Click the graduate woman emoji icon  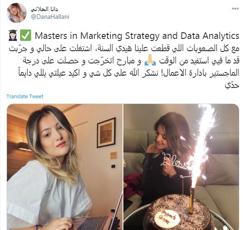point(13,36)
